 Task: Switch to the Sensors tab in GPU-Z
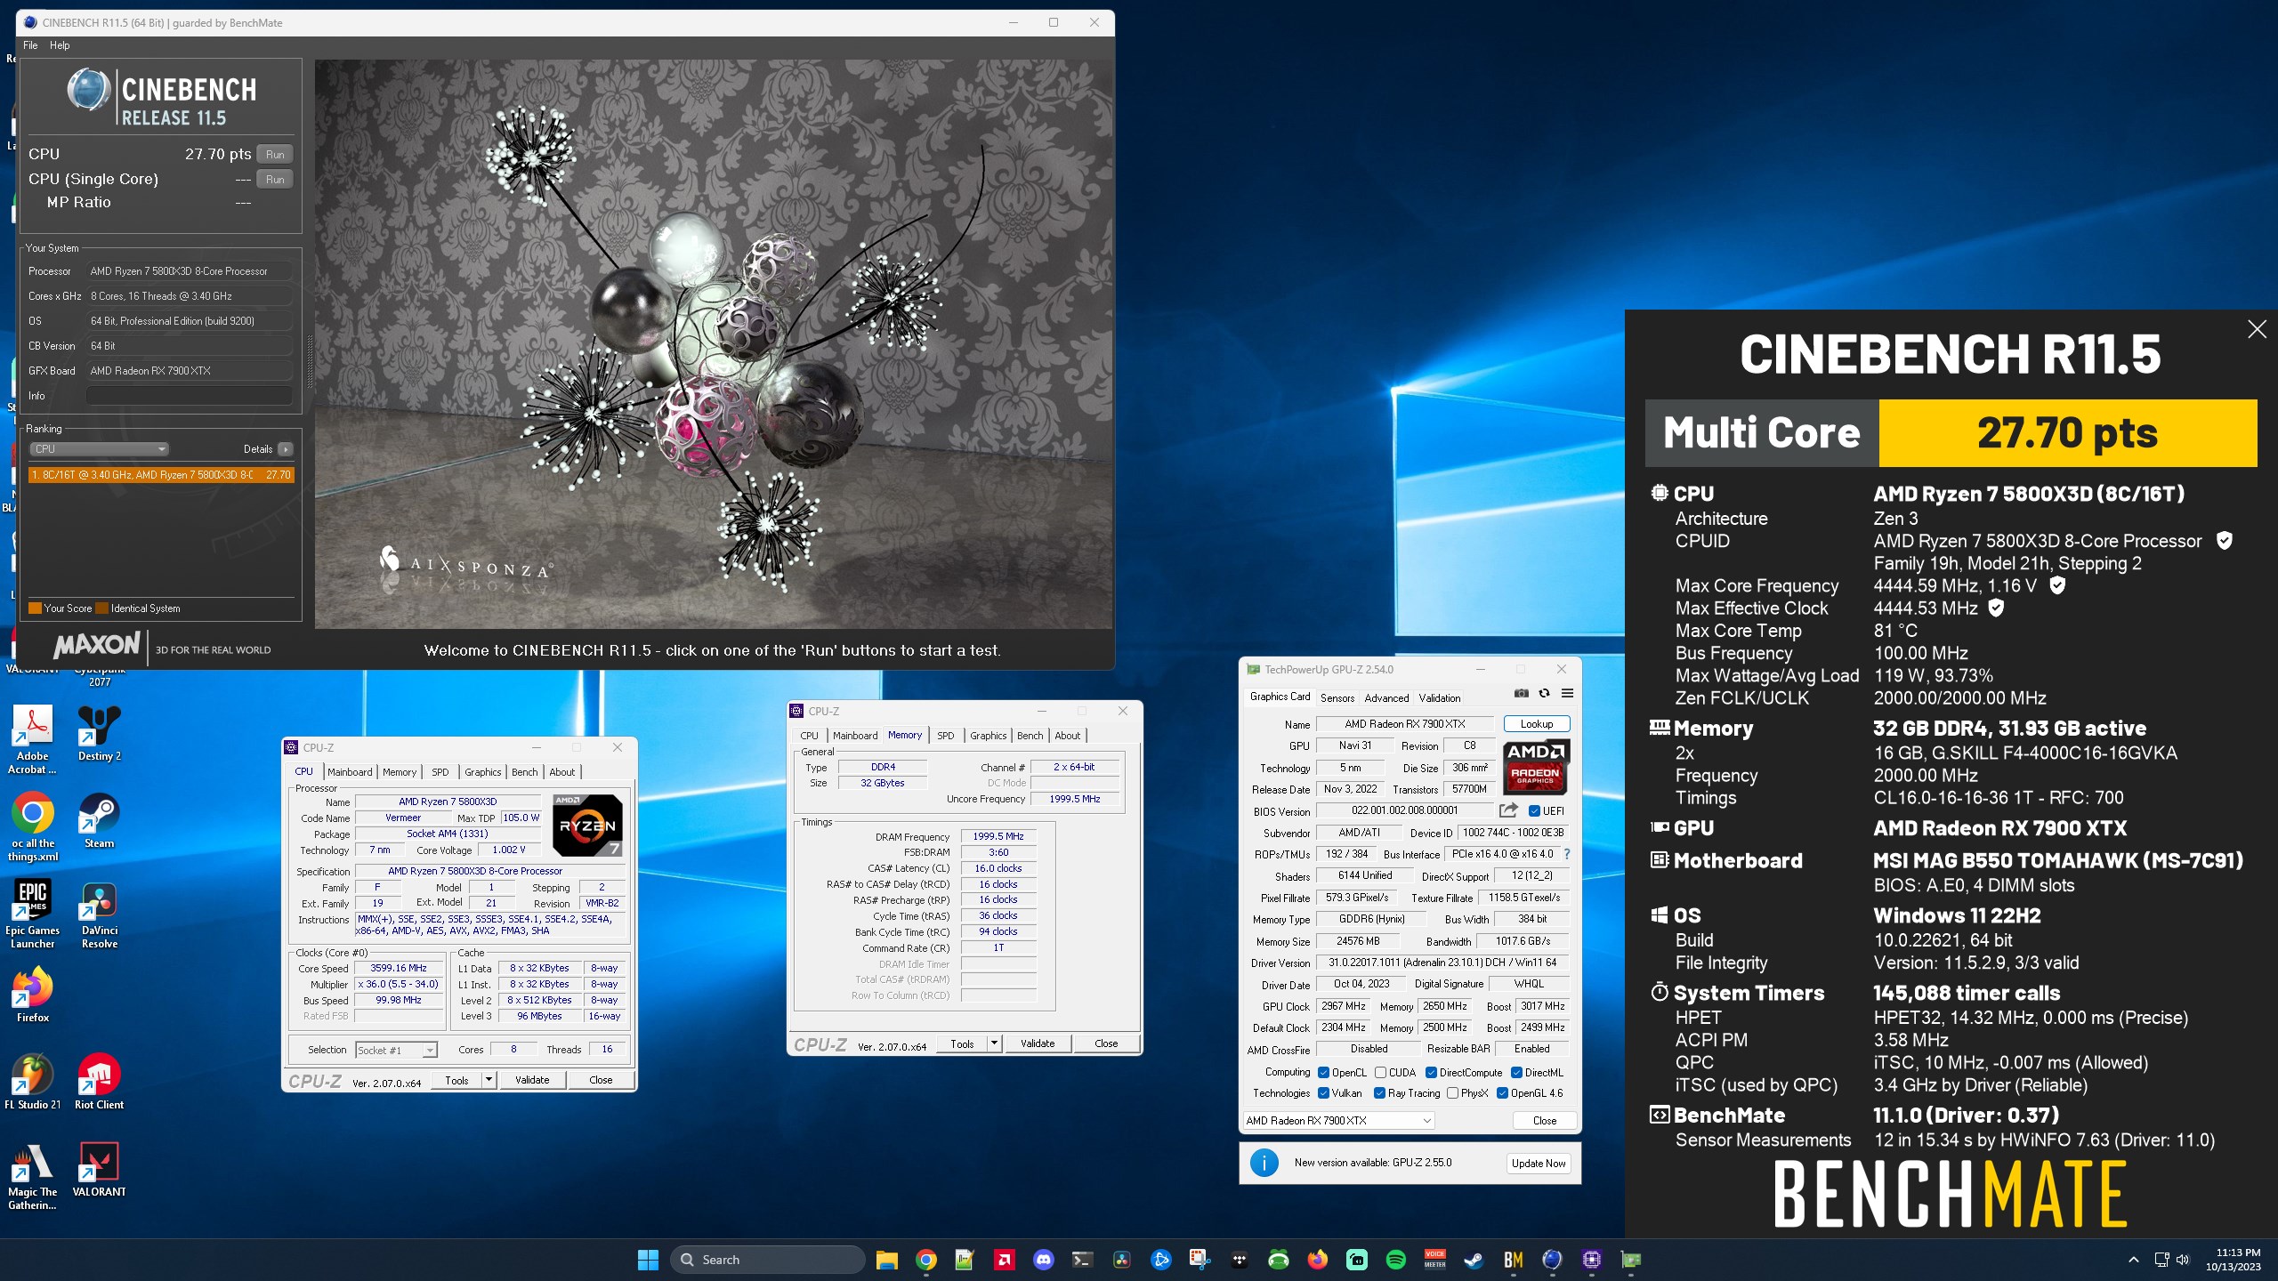click(x=1337, y=697)
